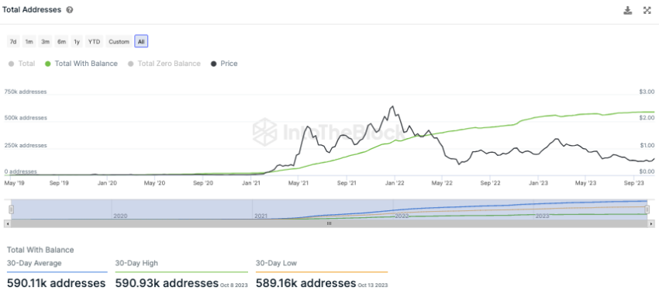Click the $1.00 price axis label

647,146
